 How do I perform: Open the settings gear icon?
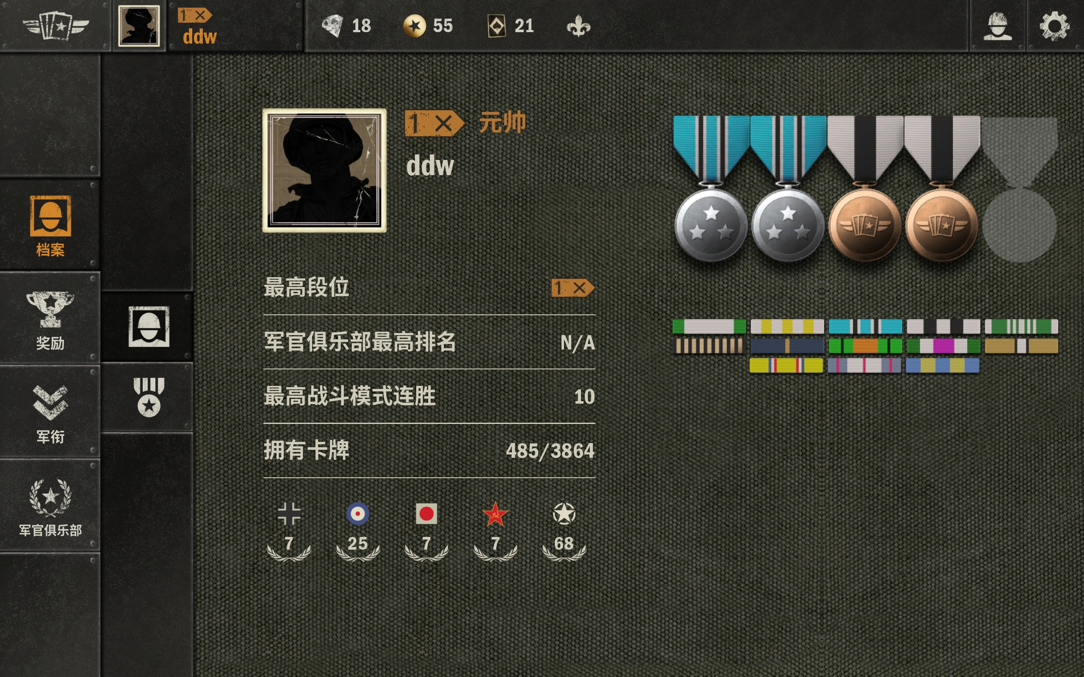point(1054,26)
